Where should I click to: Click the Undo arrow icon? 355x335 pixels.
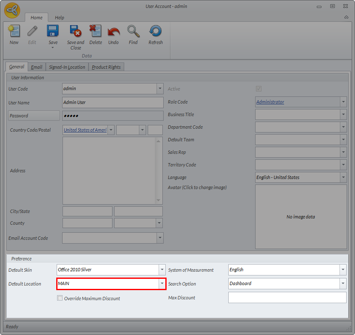(x=113, y=32)
